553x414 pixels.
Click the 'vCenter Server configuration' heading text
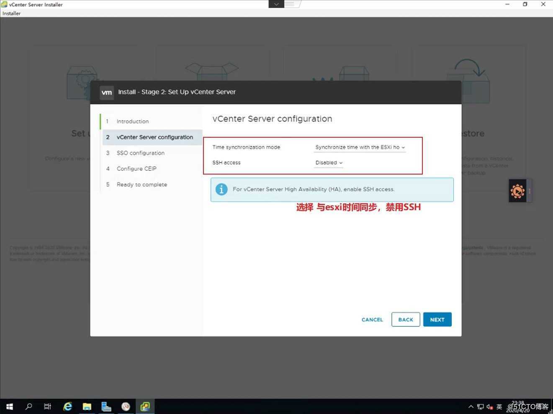coord(272,119)
